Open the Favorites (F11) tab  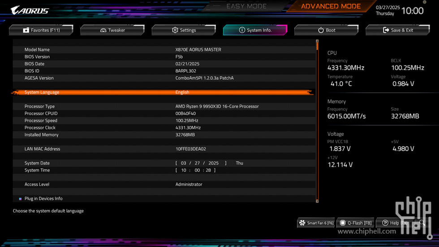click(x=41, y=30)
